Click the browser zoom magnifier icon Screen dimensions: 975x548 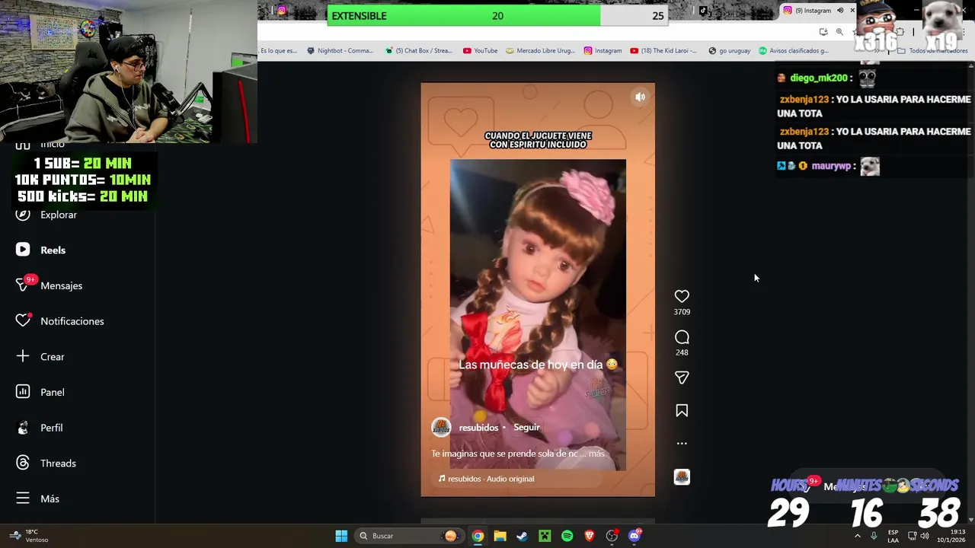tap(839, 32)
